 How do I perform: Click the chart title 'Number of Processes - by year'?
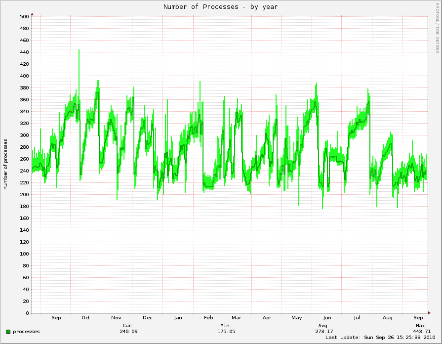click(220, 7)
